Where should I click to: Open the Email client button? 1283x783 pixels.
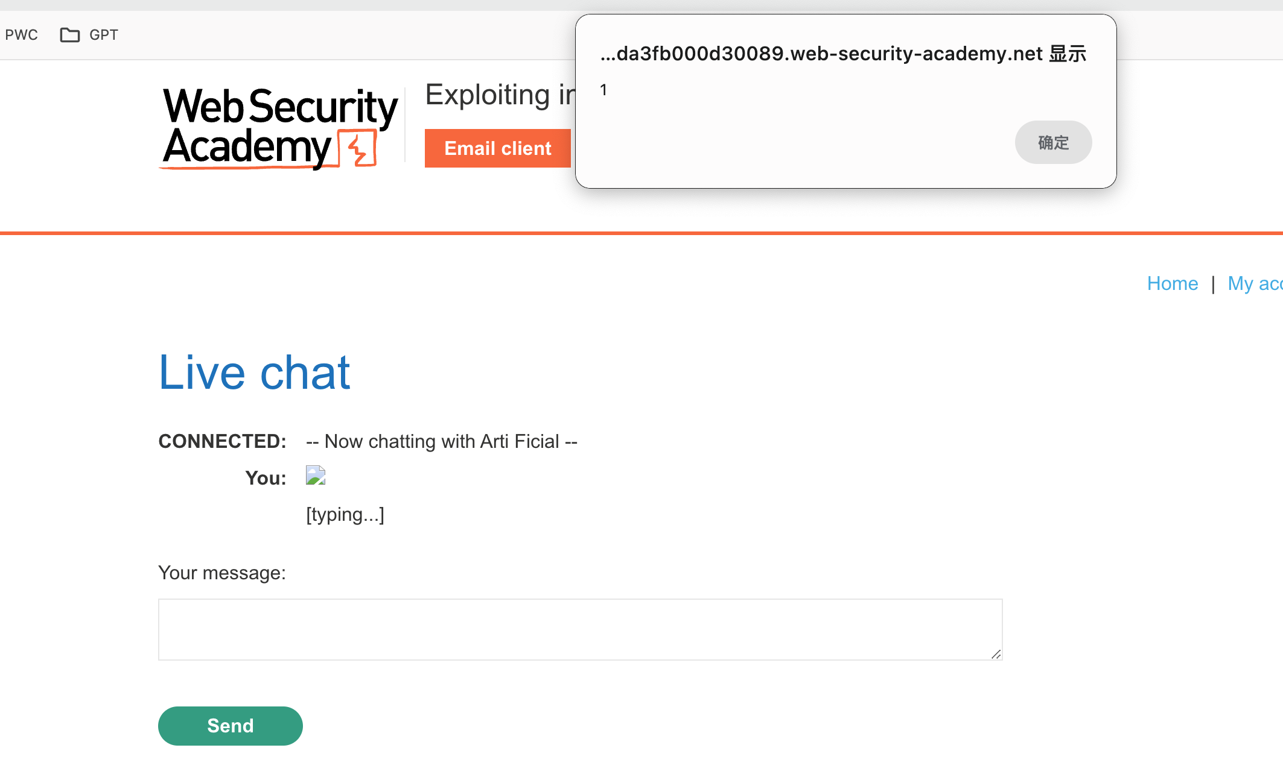(497, 148)
